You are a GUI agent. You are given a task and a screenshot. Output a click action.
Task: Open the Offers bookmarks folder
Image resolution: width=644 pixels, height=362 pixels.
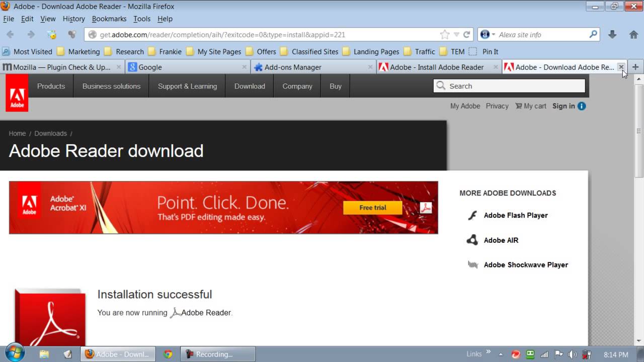pyautogui.click(x=261, y=51)
